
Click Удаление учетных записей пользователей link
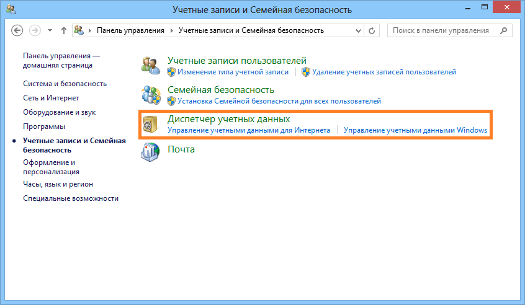[384, 72]
